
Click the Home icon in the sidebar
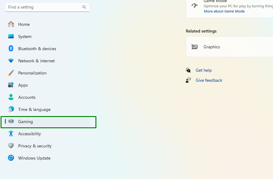[x=11, y=24]
